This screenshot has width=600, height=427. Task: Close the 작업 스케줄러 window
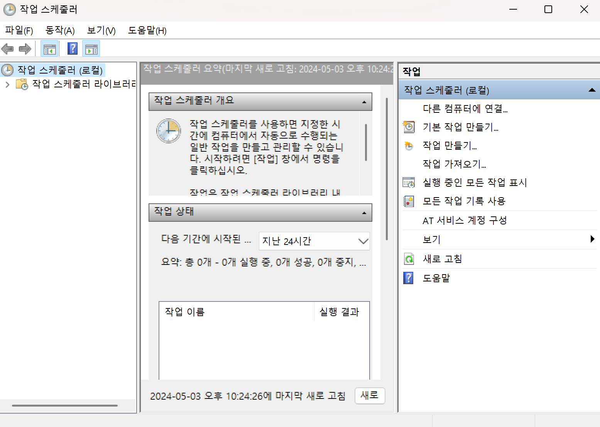pyautogui.click(x=584, y=9)
